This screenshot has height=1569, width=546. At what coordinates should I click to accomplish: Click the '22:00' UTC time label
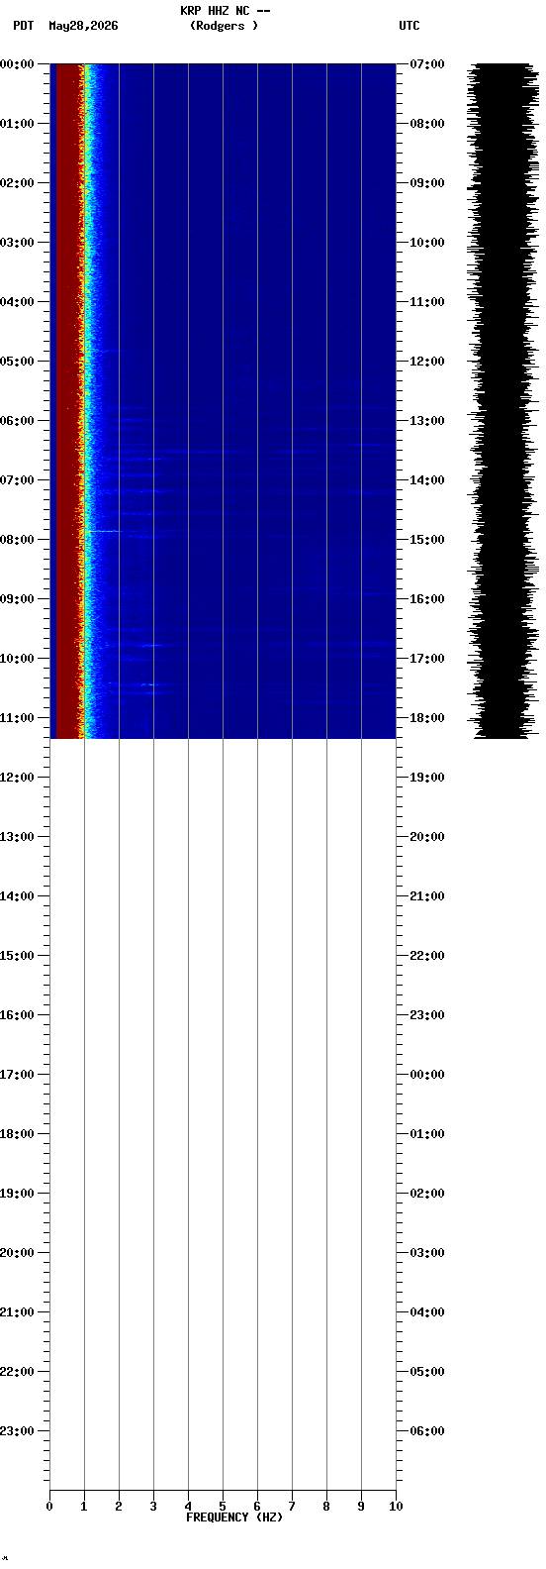(427, 956)
